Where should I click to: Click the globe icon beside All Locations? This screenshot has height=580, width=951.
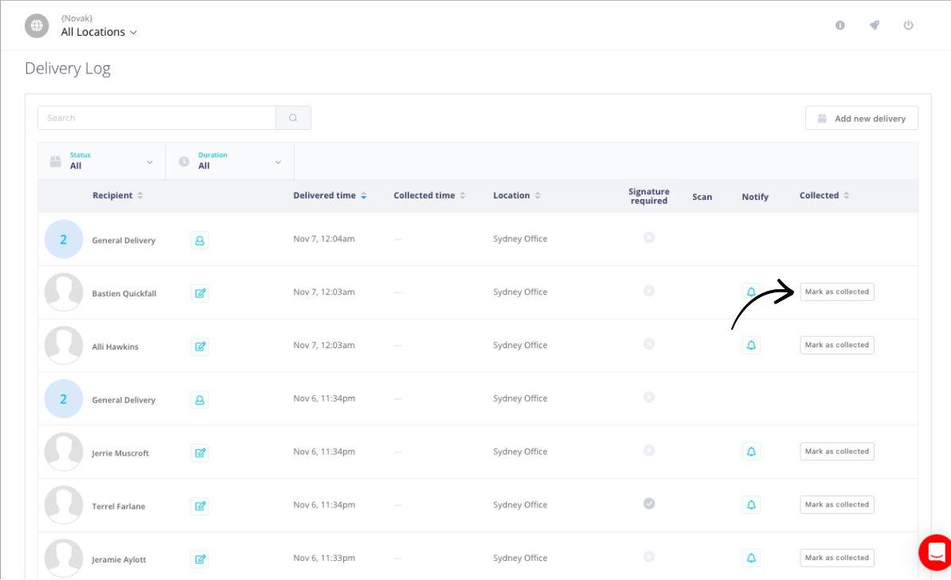coord(37,25)
